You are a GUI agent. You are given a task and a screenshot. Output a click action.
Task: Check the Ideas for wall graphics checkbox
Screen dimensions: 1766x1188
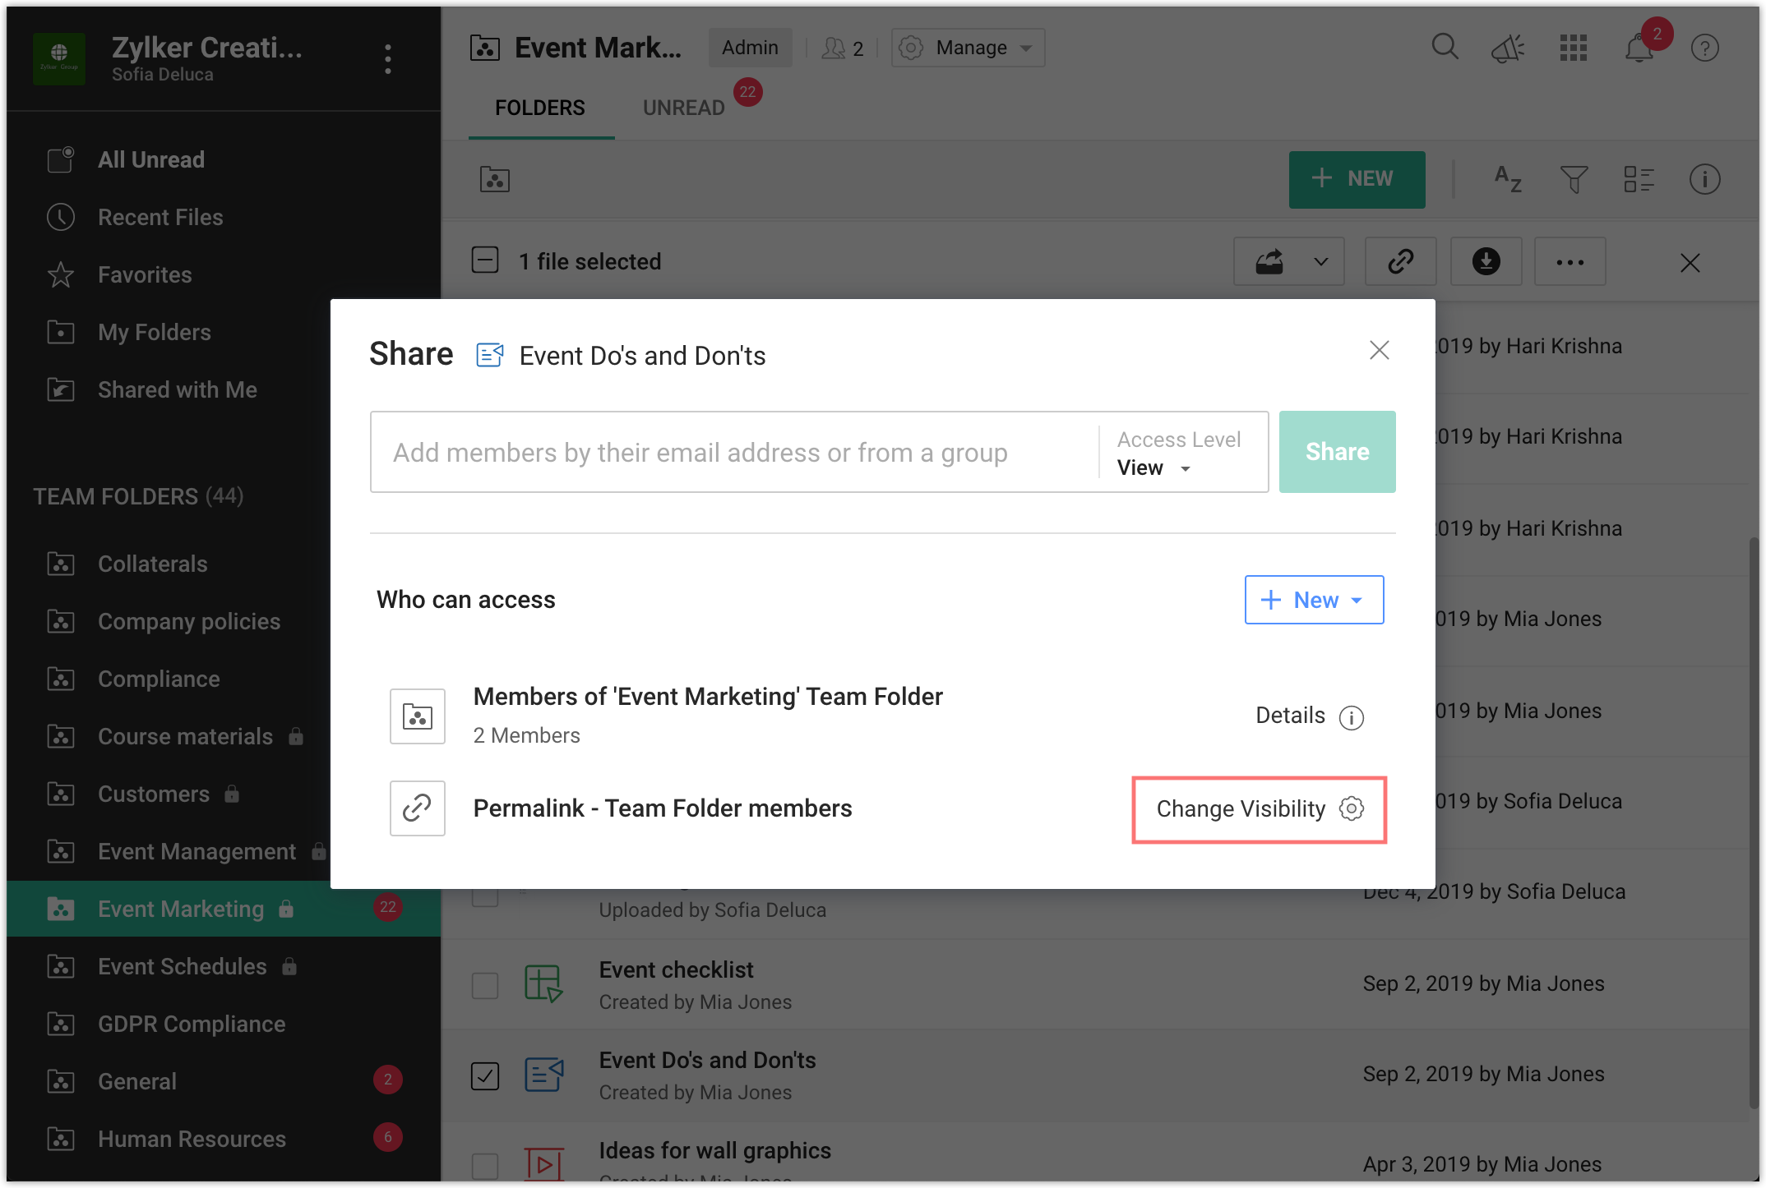click(x=485, y=1164)
